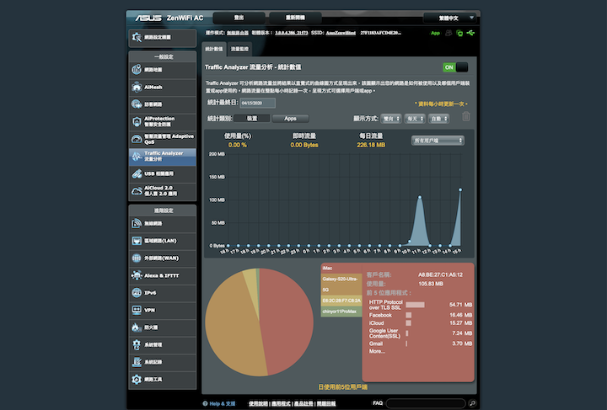Click the FAQ search magnifier icon
The image size is (607, 410).
[472, 403]
